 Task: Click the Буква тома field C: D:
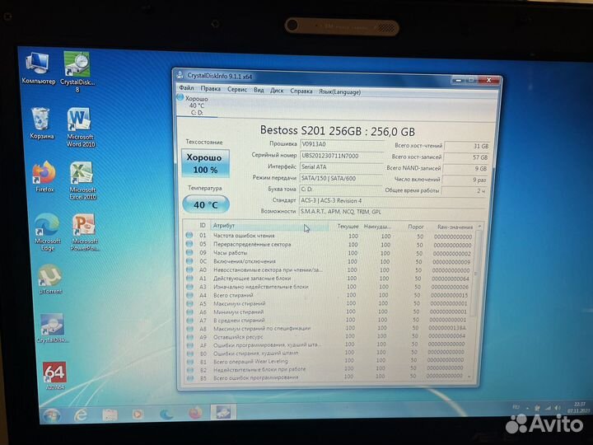pyautogui.click(x=341, y=190)
